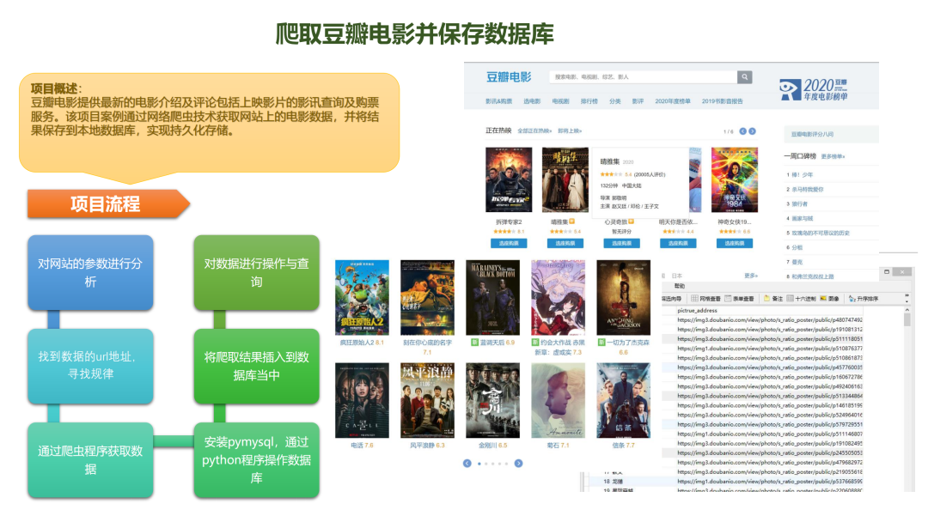Click the ticket icon beside 晴雅集 title

571,222
